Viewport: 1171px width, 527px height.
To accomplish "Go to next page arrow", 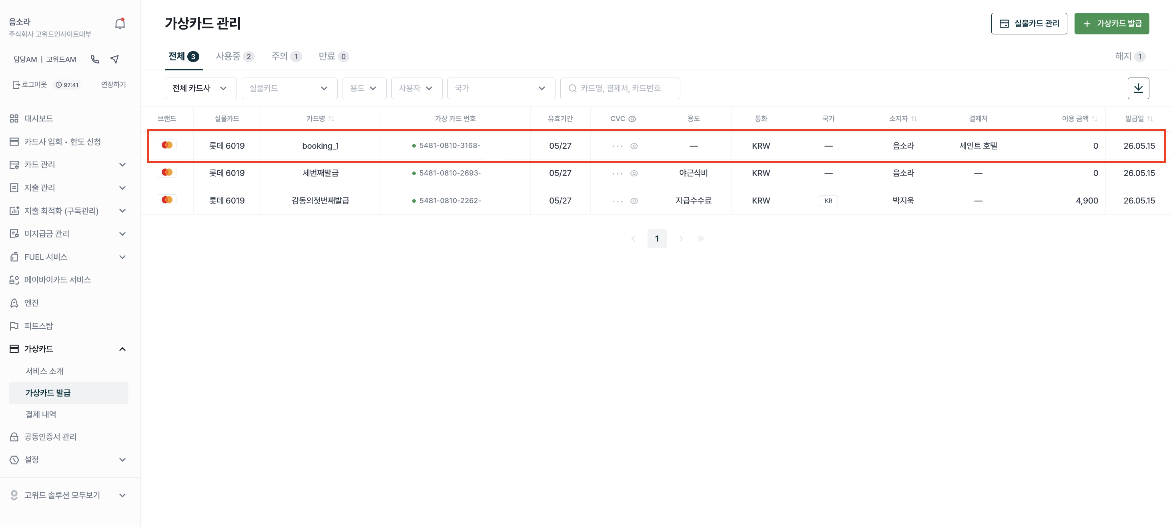I will click(x=680, y=239).
